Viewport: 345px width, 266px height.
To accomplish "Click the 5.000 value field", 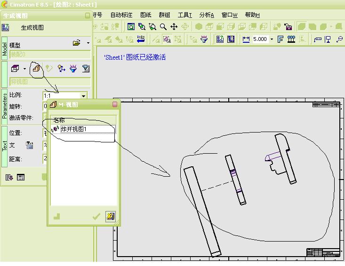I will tap(260, 39).
